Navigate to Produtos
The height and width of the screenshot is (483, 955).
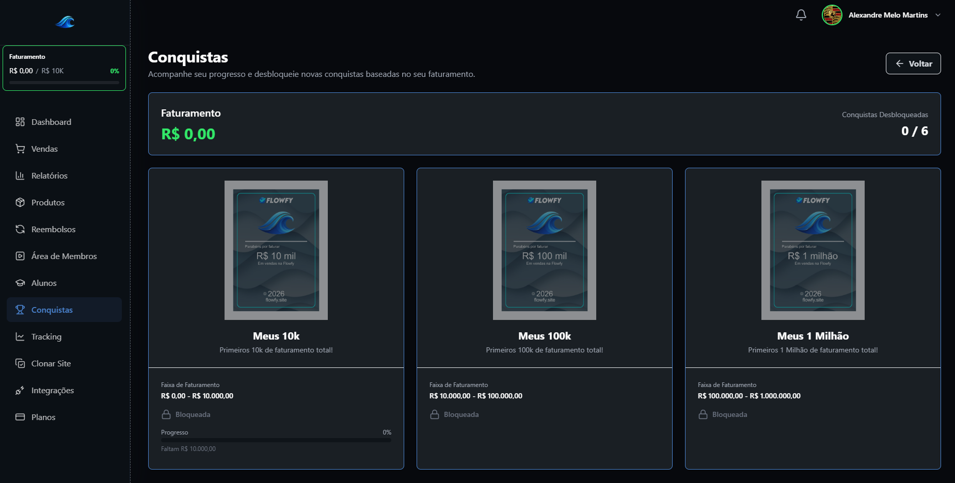[65, 202]
